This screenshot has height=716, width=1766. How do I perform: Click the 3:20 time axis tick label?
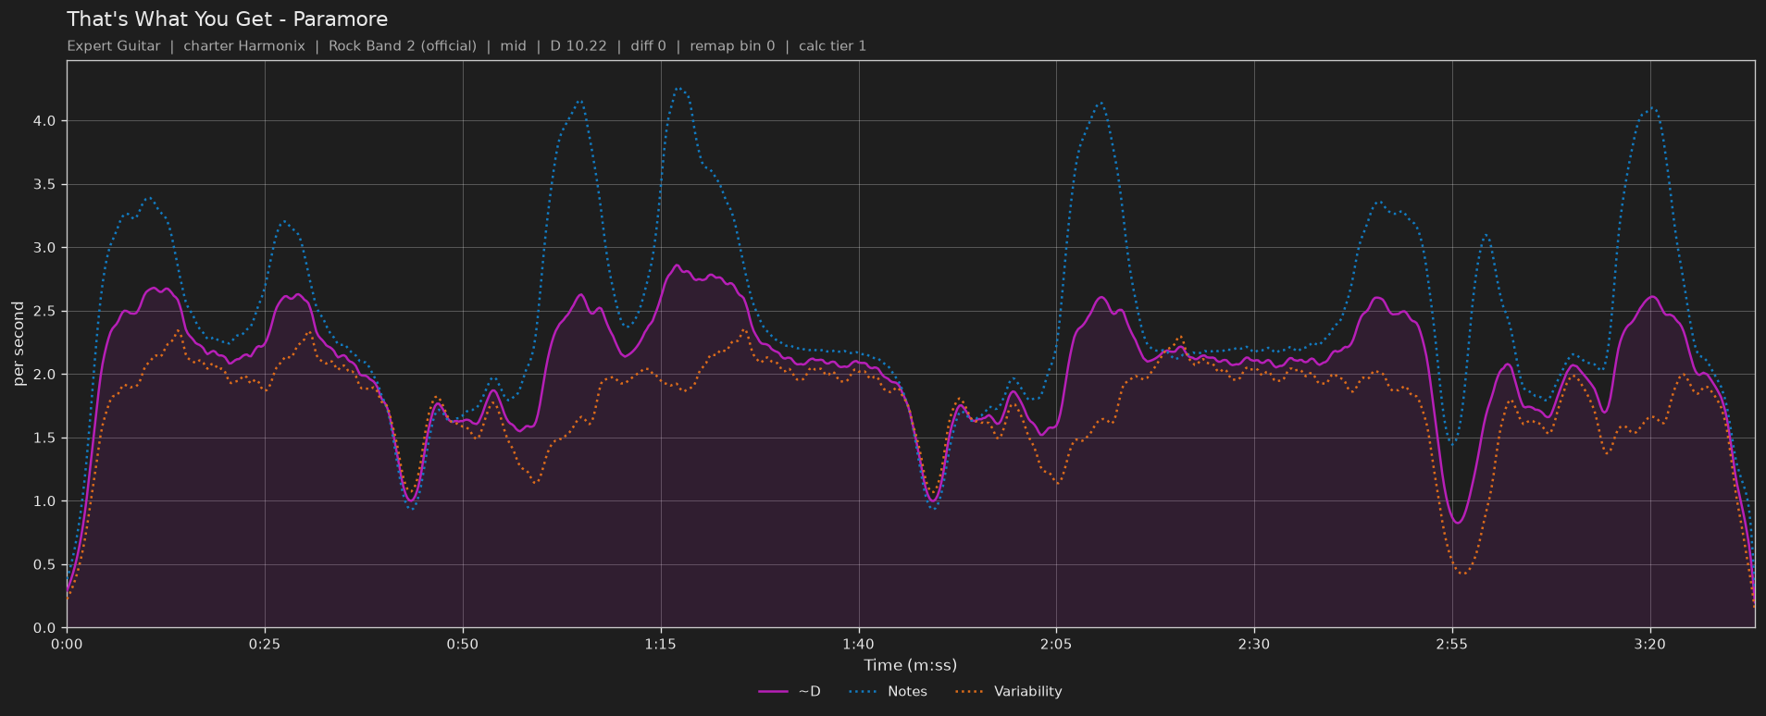(1650, 645)
